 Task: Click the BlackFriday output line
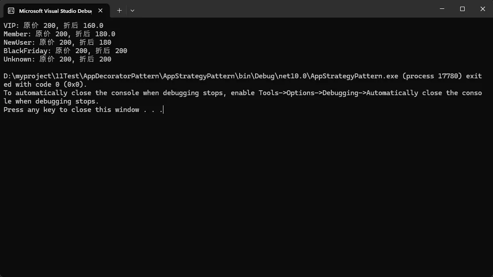(65, 51)
